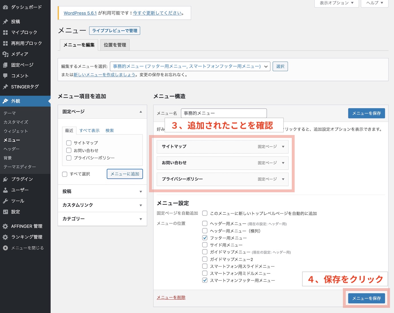The width and height of the screenshot is (394, 313).
Task: Uncheck フッター用メニュー location
Action: tap(205, 238)
